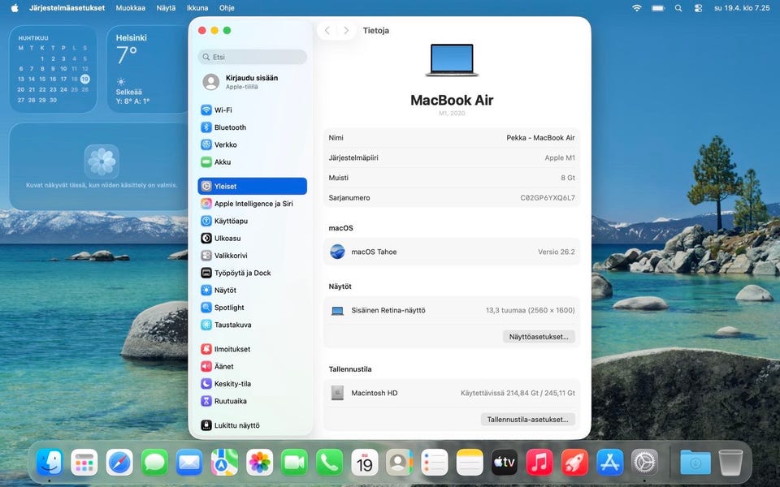The width and height of the screenshot is (780, 487).
Task: Open Spotlight settings in sidebar
Action: coord(252,308)
